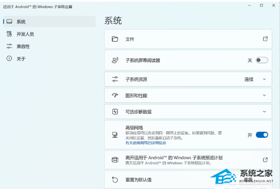Viewport: 280px width, 189px height.
Task: Click the compatibility sliders icon in sidebar
Action: tap(9, 46)
